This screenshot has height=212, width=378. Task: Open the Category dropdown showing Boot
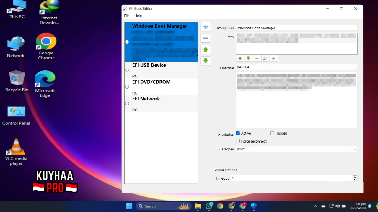tap(297, 149)
